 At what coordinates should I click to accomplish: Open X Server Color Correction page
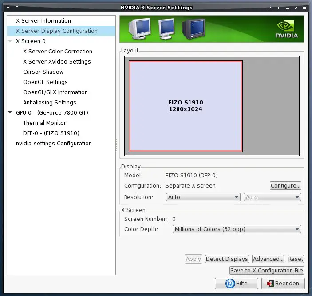coord(58,52)
